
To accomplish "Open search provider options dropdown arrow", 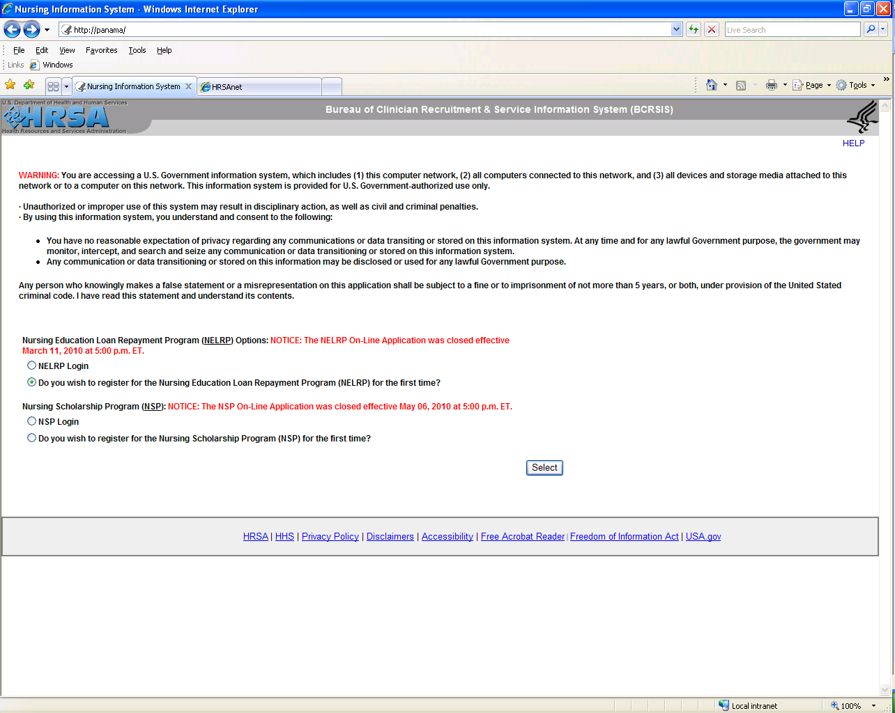I will (x=883, y=29).
